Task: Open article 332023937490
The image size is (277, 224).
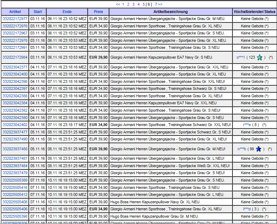Action: pyautogui.click(x=15, y=139)
